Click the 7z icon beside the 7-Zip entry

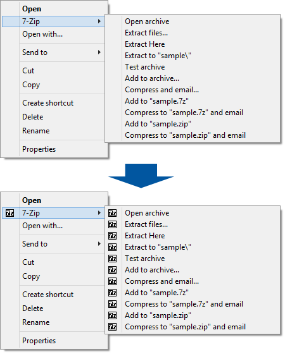click(x=9, y=213)
